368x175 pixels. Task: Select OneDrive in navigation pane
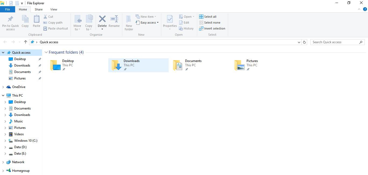[19, 87]
